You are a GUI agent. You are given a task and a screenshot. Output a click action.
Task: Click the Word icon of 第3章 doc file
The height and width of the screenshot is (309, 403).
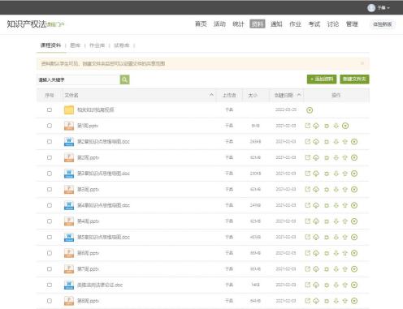tap(69, 174)
